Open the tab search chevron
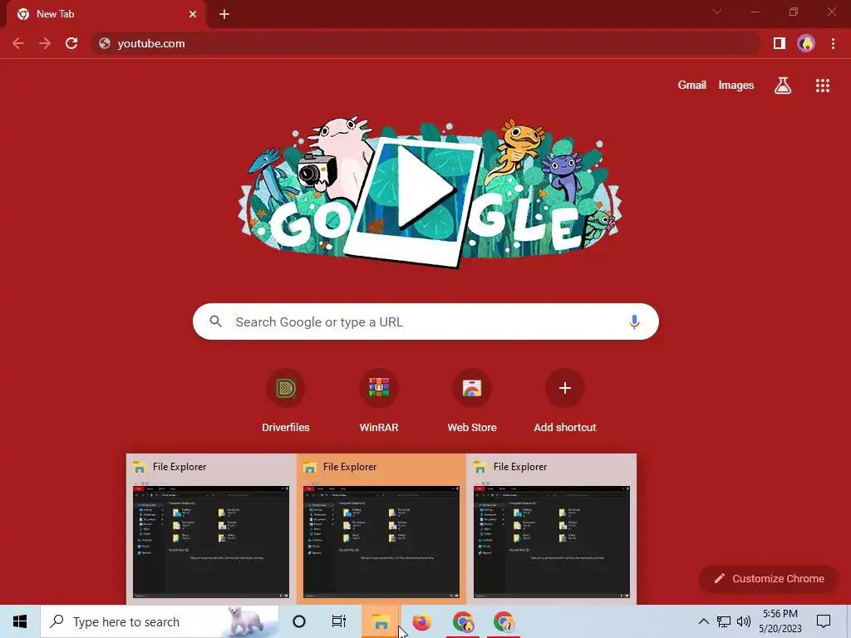The width and height of the screenshot is (851, 638). pos(717,12)
